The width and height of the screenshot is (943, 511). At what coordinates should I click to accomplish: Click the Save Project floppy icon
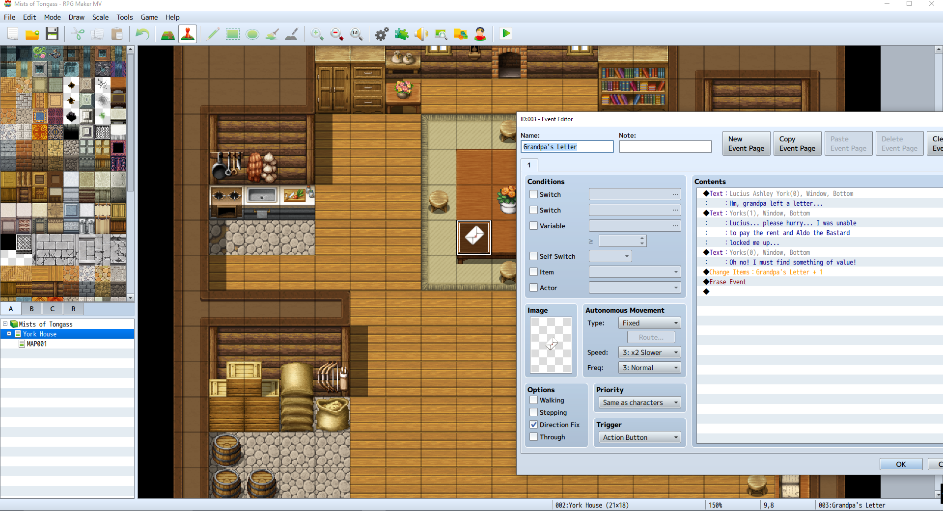(52, 34)
